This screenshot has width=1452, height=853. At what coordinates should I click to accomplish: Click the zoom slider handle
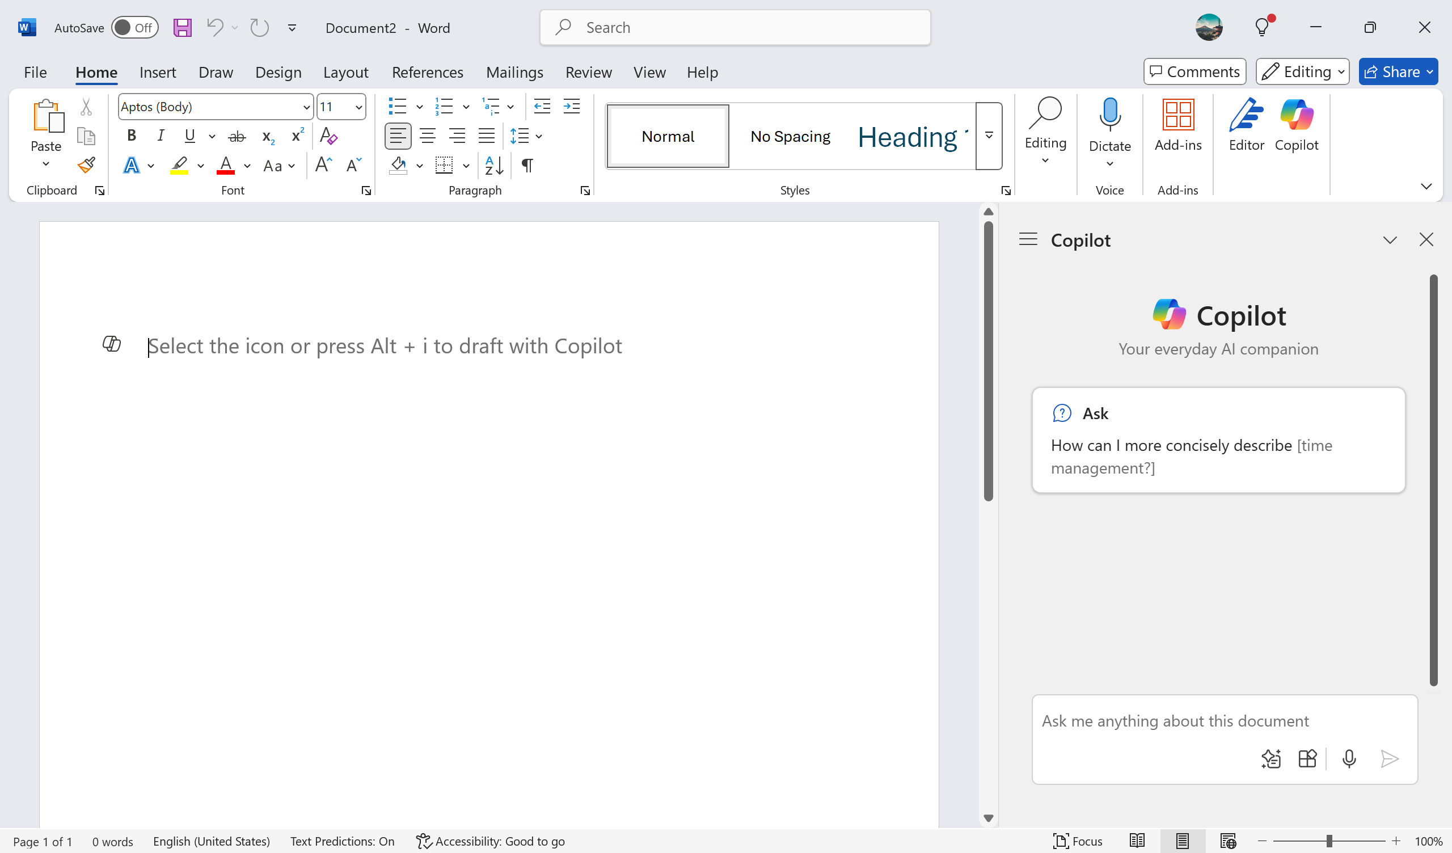(x=1329, y=841)
